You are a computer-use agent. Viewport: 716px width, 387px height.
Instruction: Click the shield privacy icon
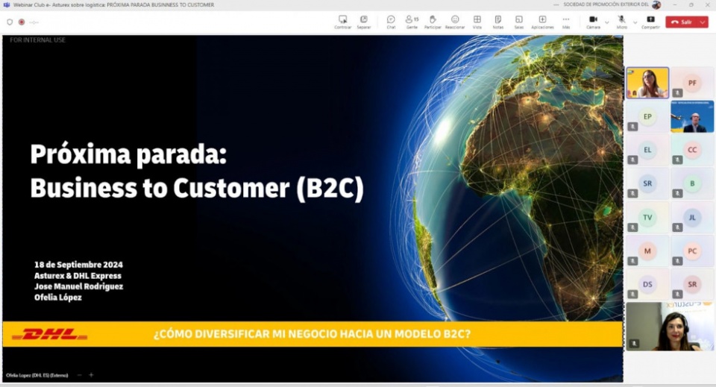click(x=10, y=22)
